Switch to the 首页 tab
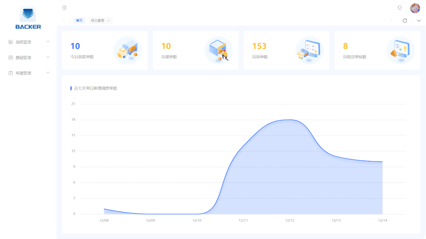The width and height of the screenshot is (426, 239). [79, 21]
